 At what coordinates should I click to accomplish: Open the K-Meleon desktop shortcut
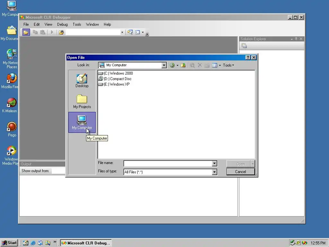[10, 105]
